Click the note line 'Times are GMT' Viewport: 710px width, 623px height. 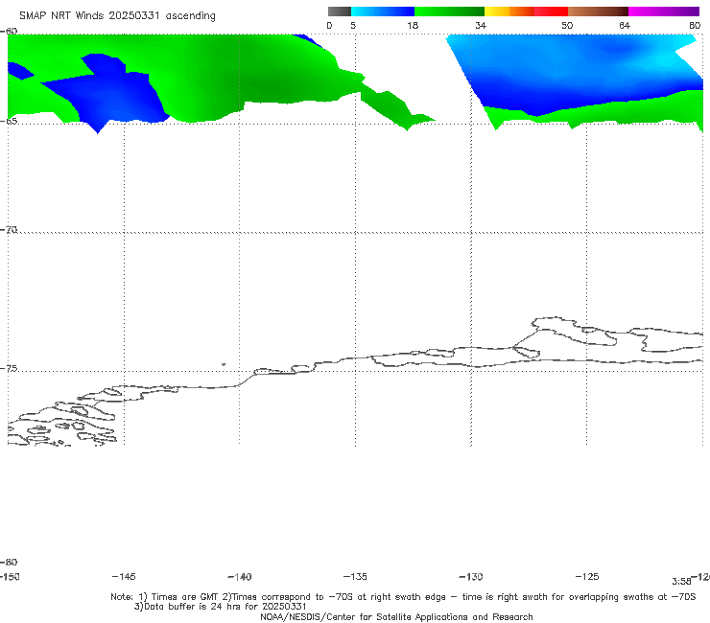tap(185, 597)
